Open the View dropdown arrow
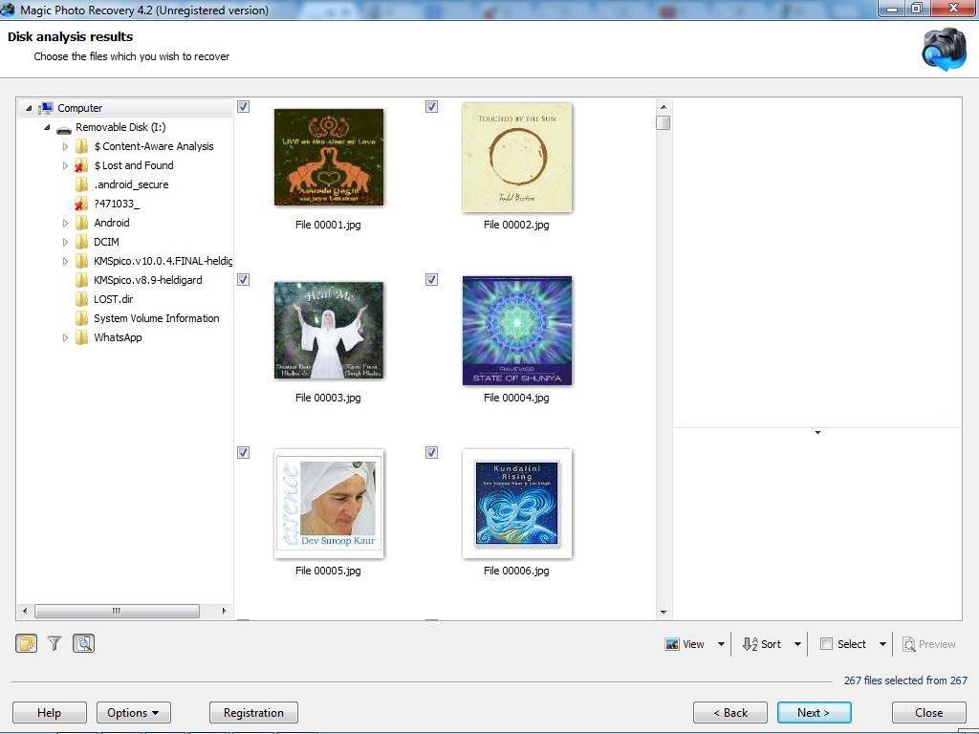 (x=721, y=644)
